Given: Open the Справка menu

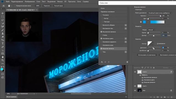Looking at the screenshot, I should [x=86, y=2].
